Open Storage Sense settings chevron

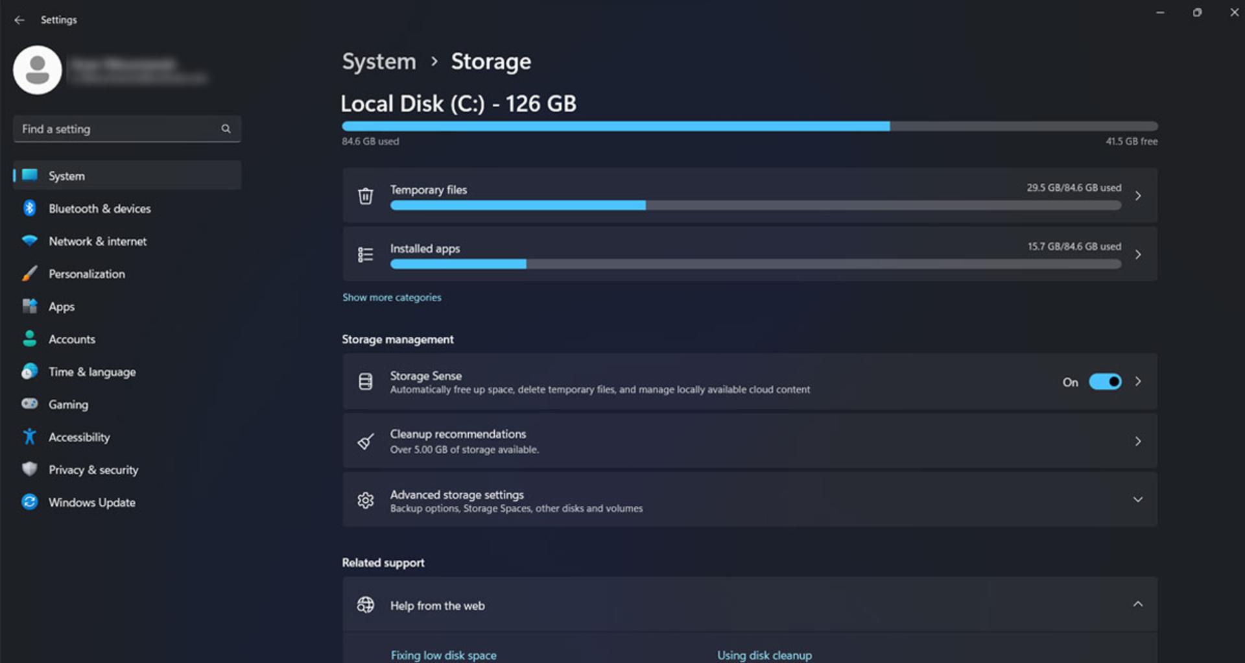1138,381
